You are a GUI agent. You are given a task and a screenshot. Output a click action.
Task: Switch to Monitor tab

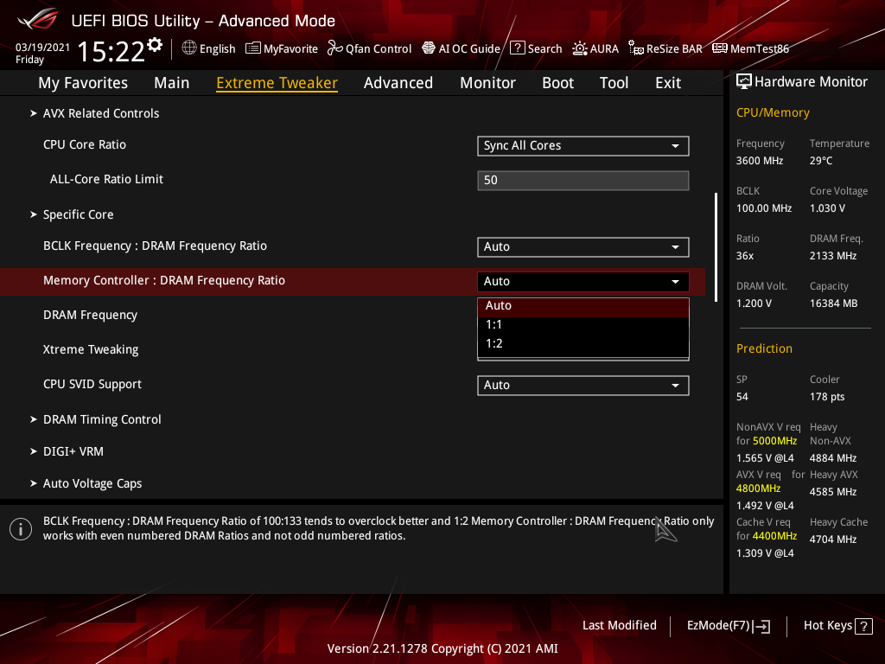tap(487, 83)
